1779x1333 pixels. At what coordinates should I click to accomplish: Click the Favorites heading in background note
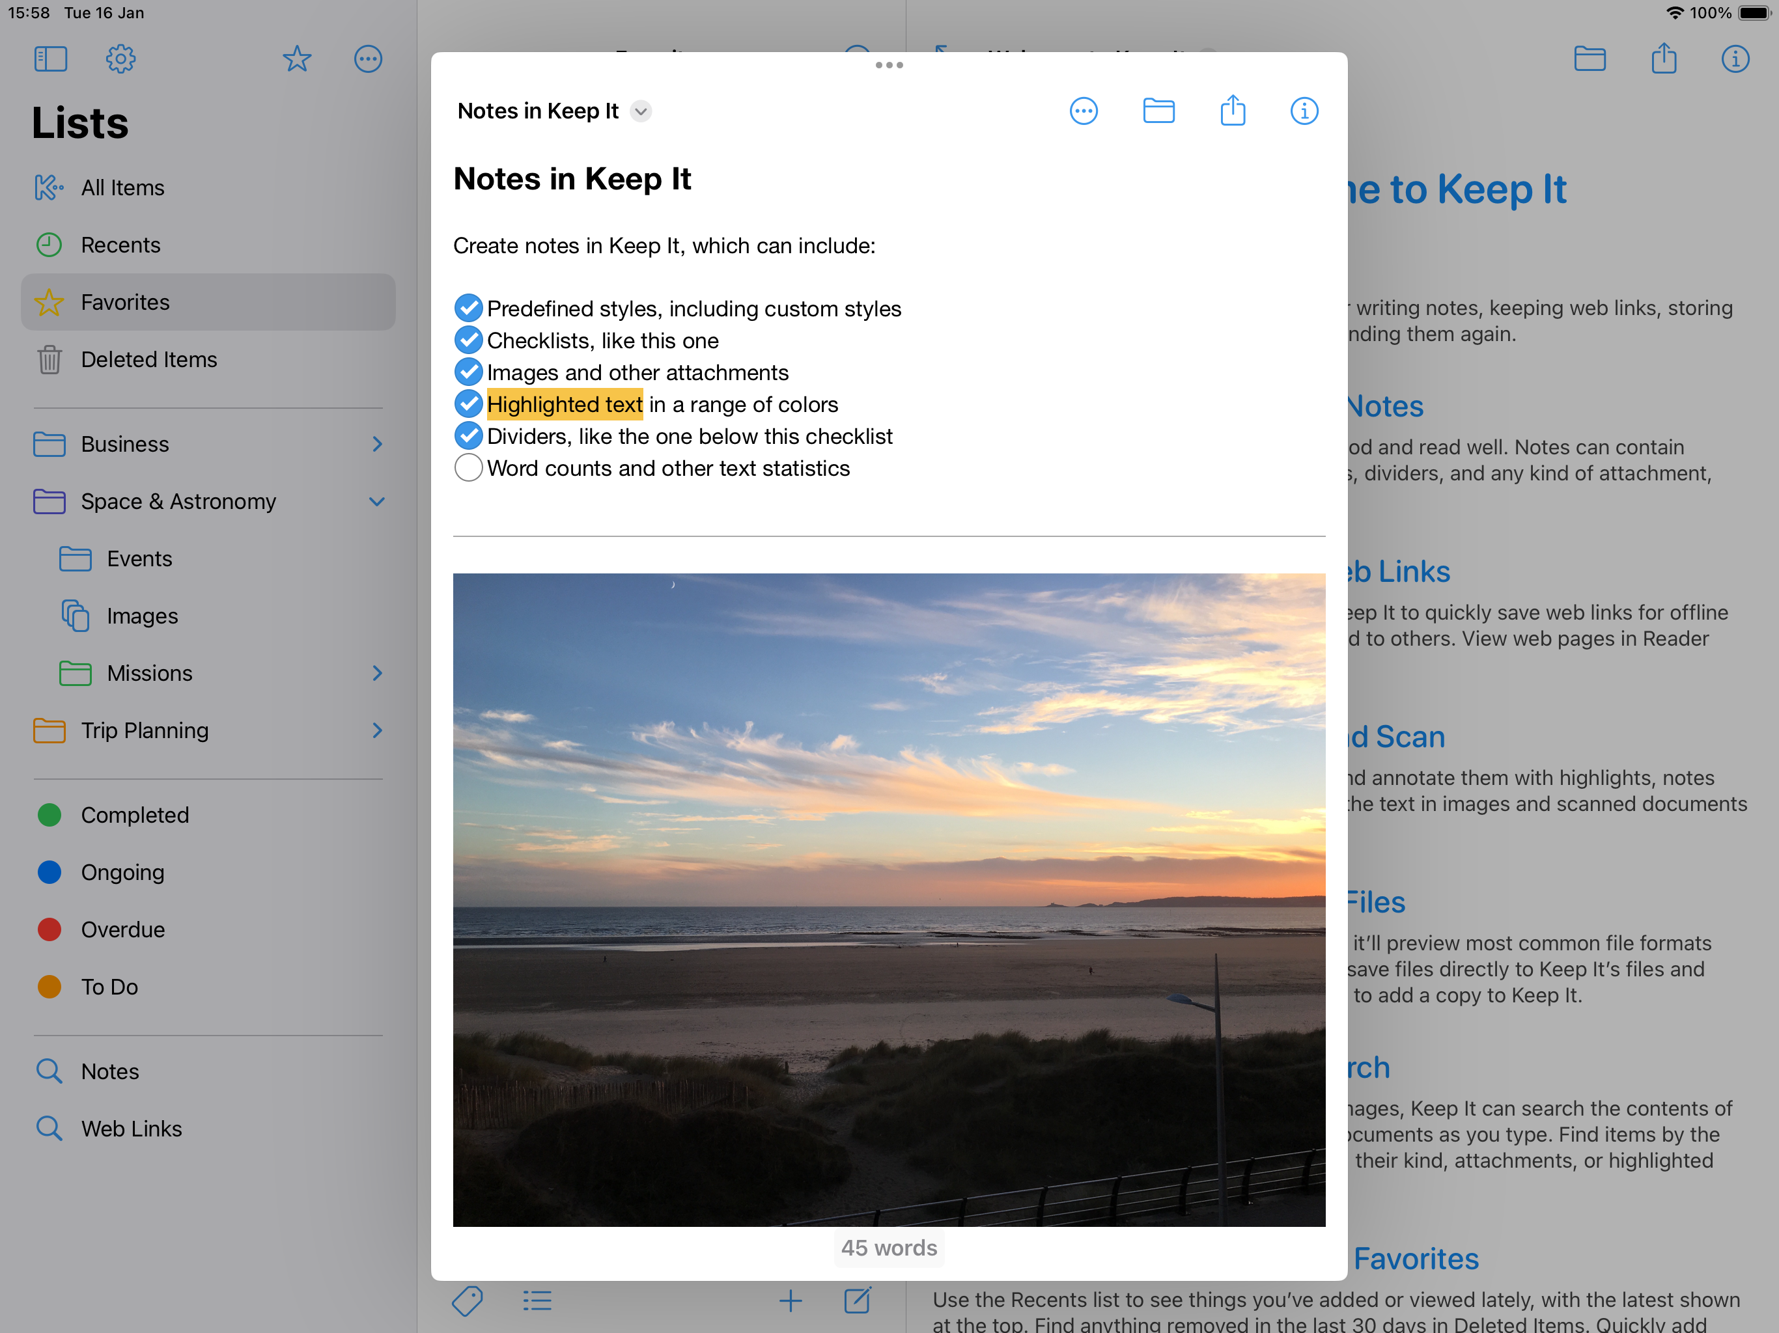tap(1416, 1258)
